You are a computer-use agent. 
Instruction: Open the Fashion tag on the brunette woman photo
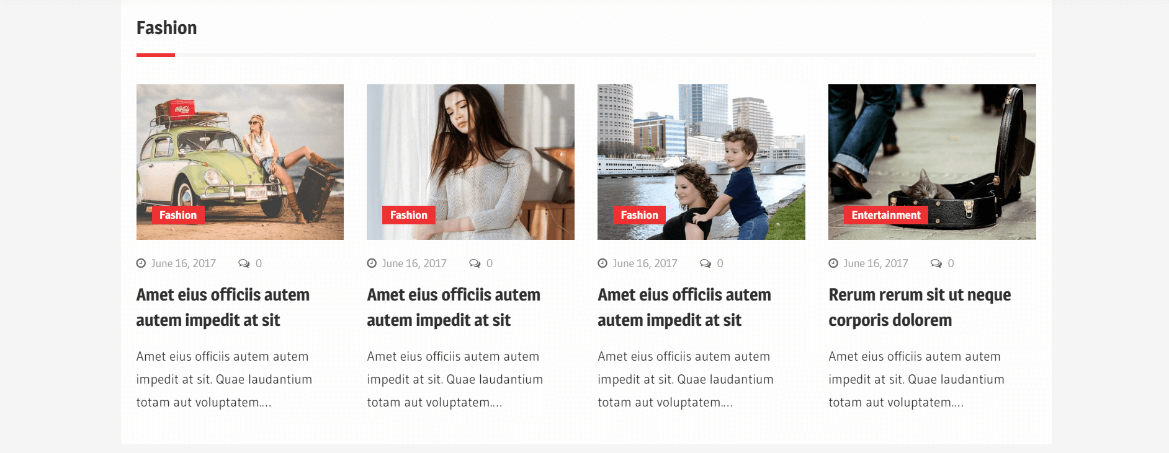pos(409,215)
